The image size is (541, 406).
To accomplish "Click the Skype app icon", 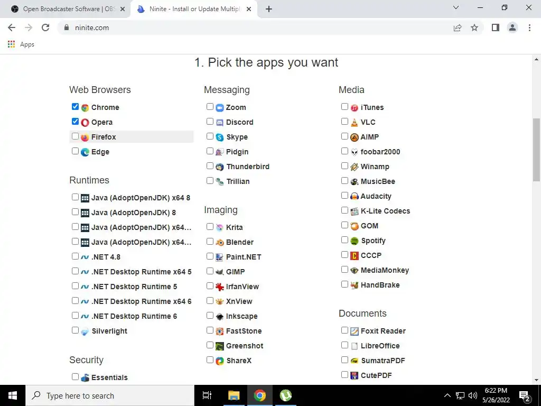I will [x=220, y=137].
